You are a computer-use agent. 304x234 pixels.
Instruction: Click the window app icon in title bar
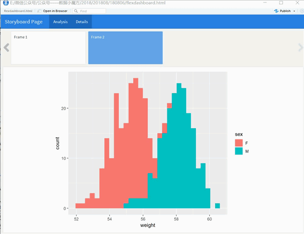tap(6, 3)
